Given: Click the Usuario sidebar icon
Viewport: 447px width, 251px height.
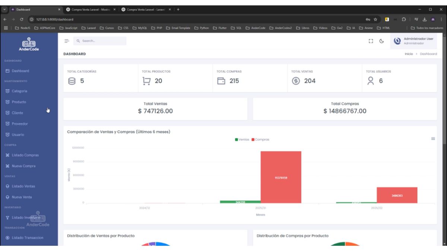Looking at the screenshot, I should point(7,135).
